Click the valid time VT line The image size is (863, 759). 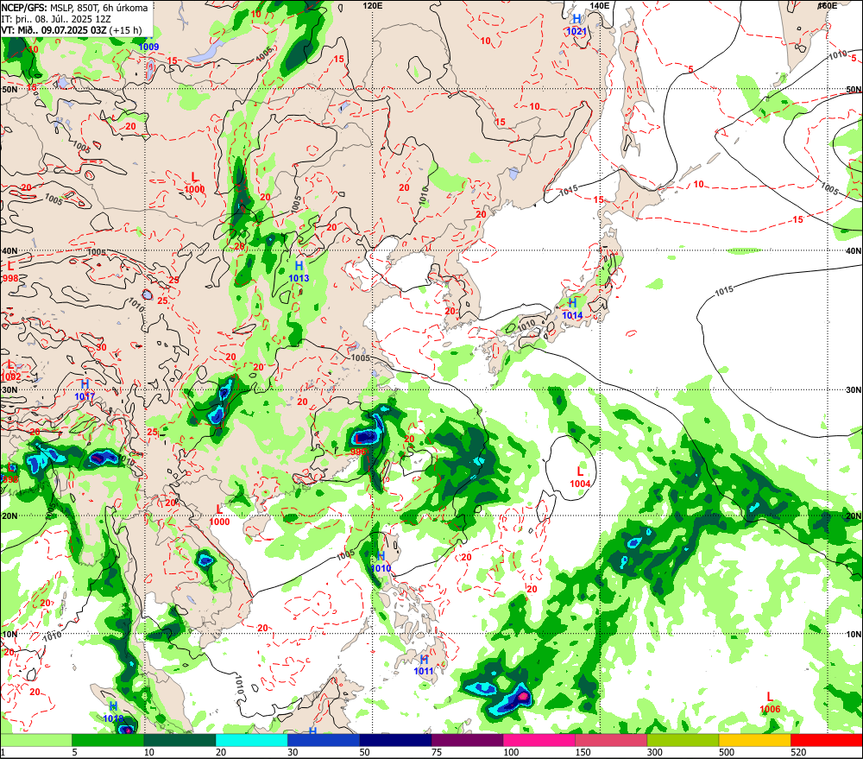pos(71,29)
